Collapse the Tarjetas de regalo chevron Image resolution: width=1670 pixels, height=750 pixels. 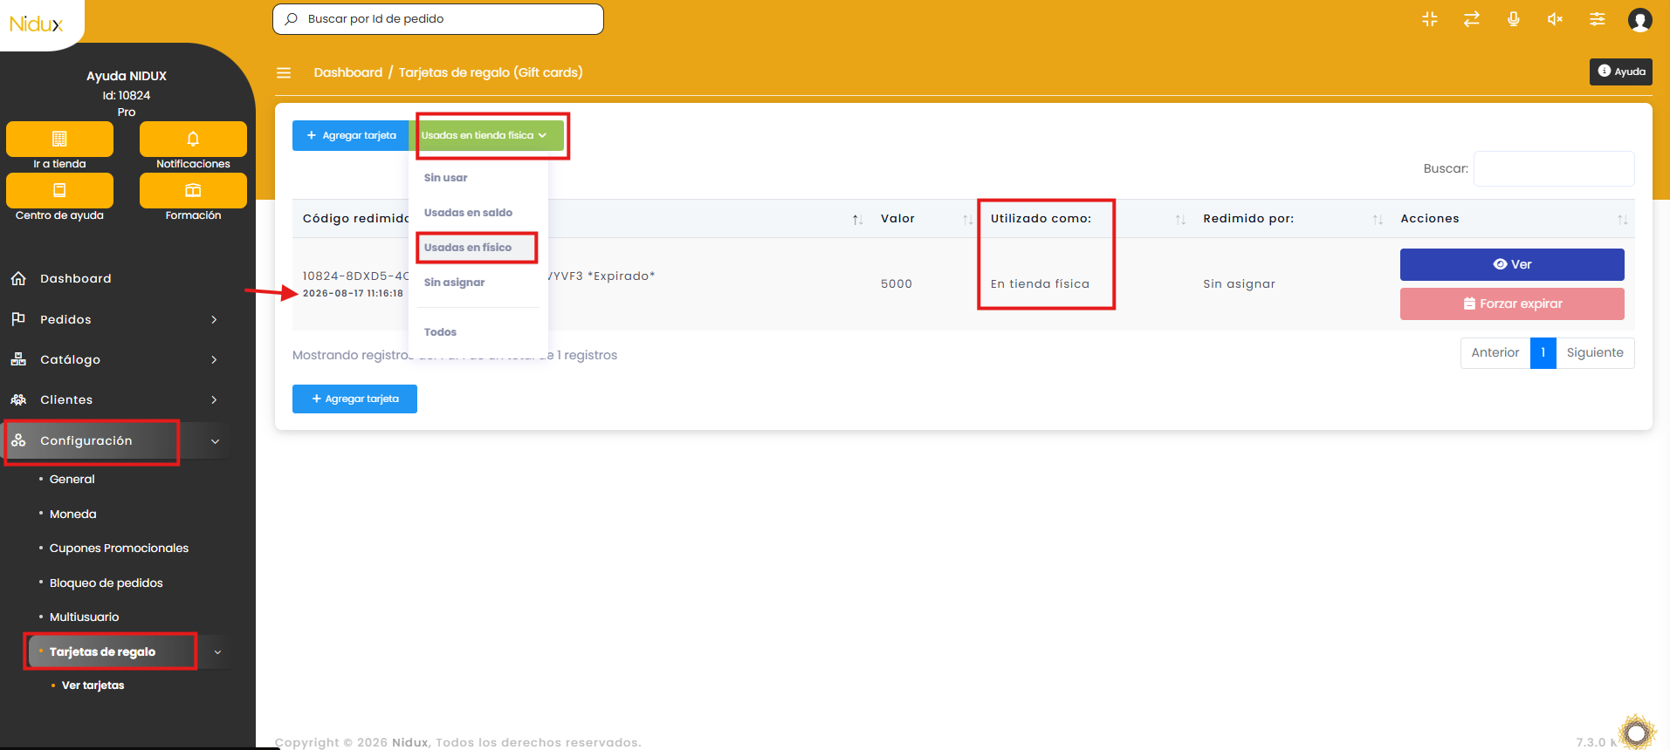point(217,652)
